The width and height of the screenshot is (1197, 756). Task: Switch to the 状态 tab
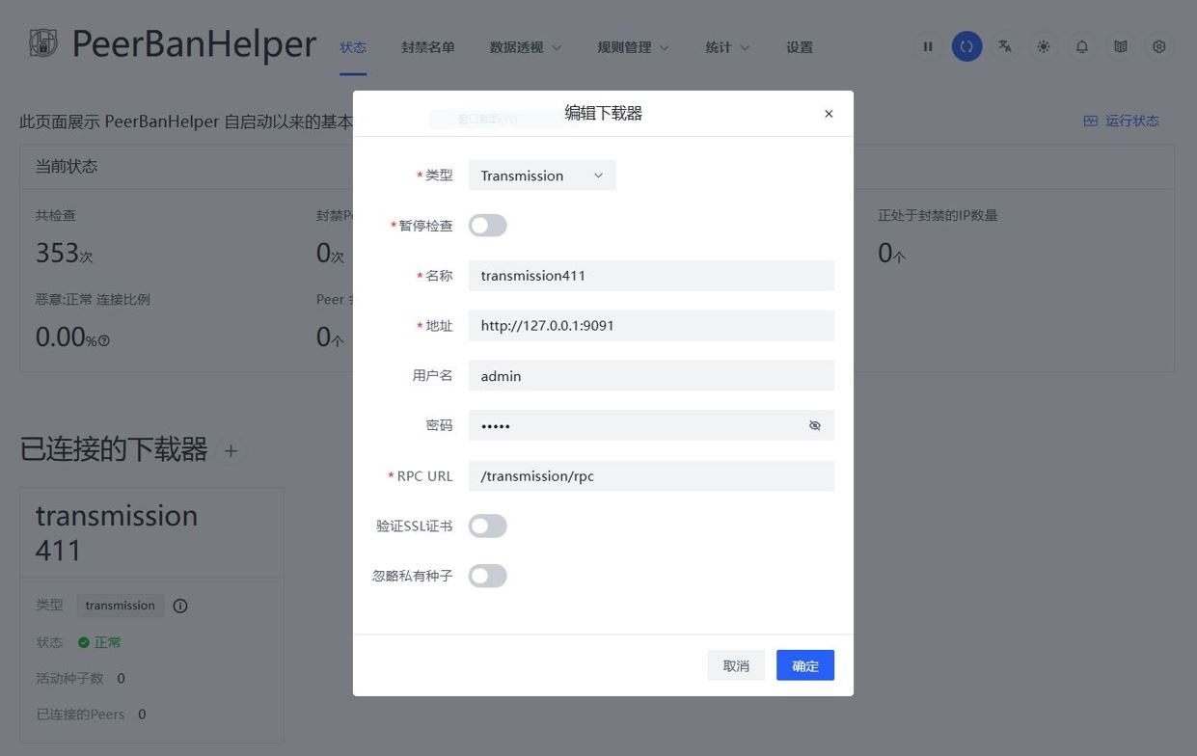click(353, 47)
